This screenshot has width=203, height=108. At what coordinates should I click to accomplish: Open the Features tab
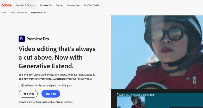(59, 5)
